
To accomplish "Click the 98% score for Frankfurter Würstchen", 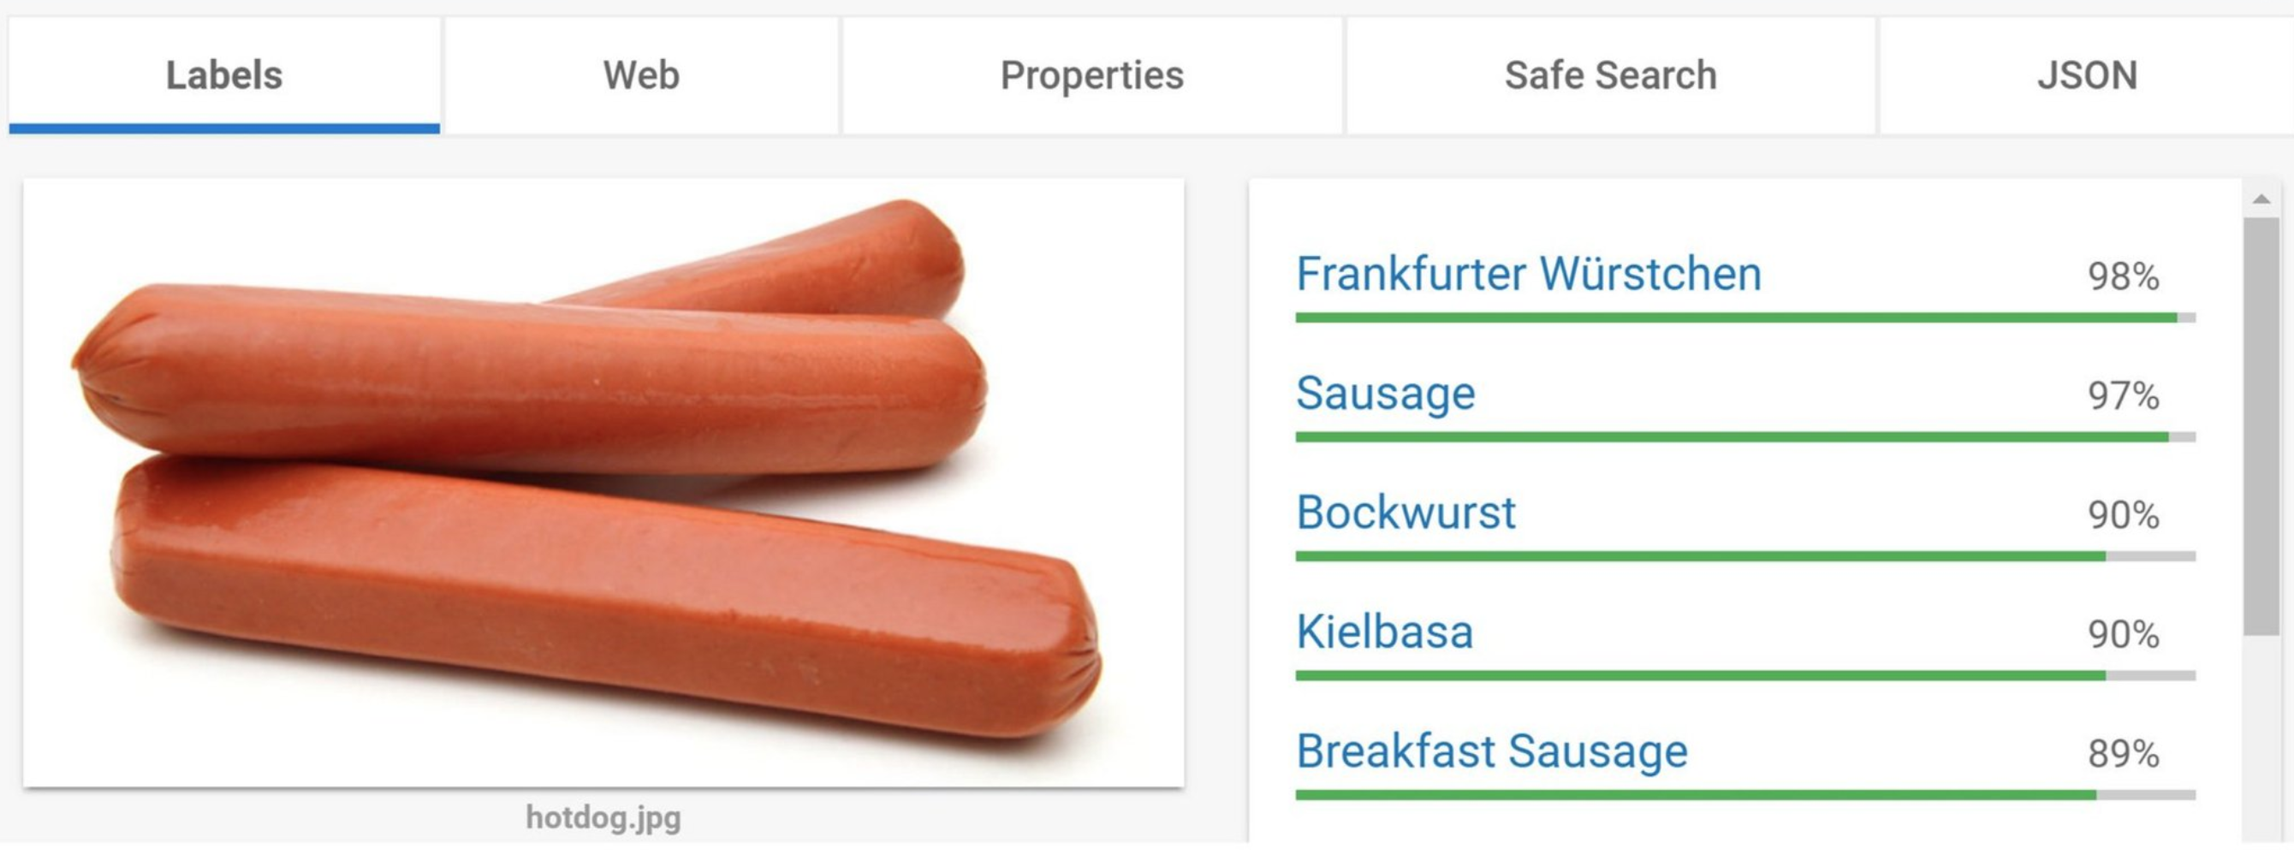I will click(x=2124, y=276).
